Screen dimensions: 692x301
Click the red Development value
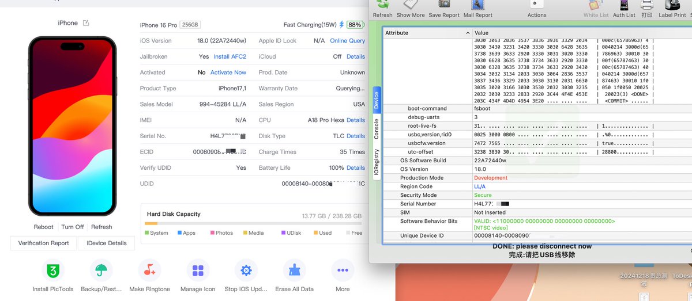[491, 178]
